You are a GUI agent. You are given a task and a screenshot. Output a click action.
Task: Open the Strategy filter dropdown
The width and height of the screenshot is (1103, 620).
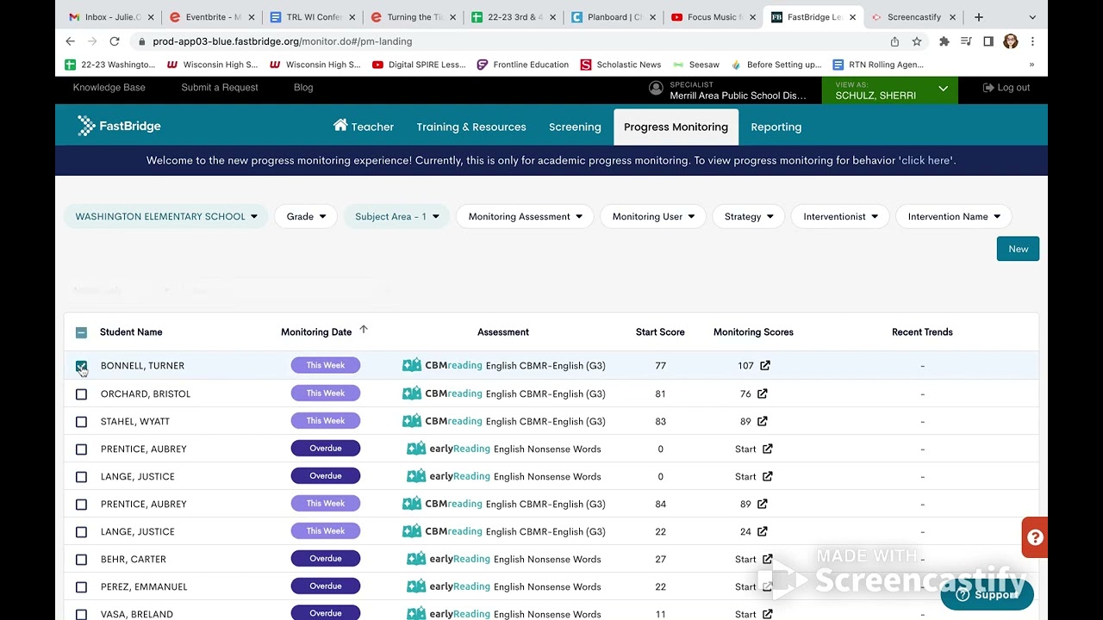(x=749, y=216)
